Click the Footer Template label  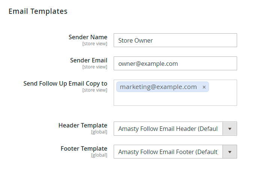(84, 149)
